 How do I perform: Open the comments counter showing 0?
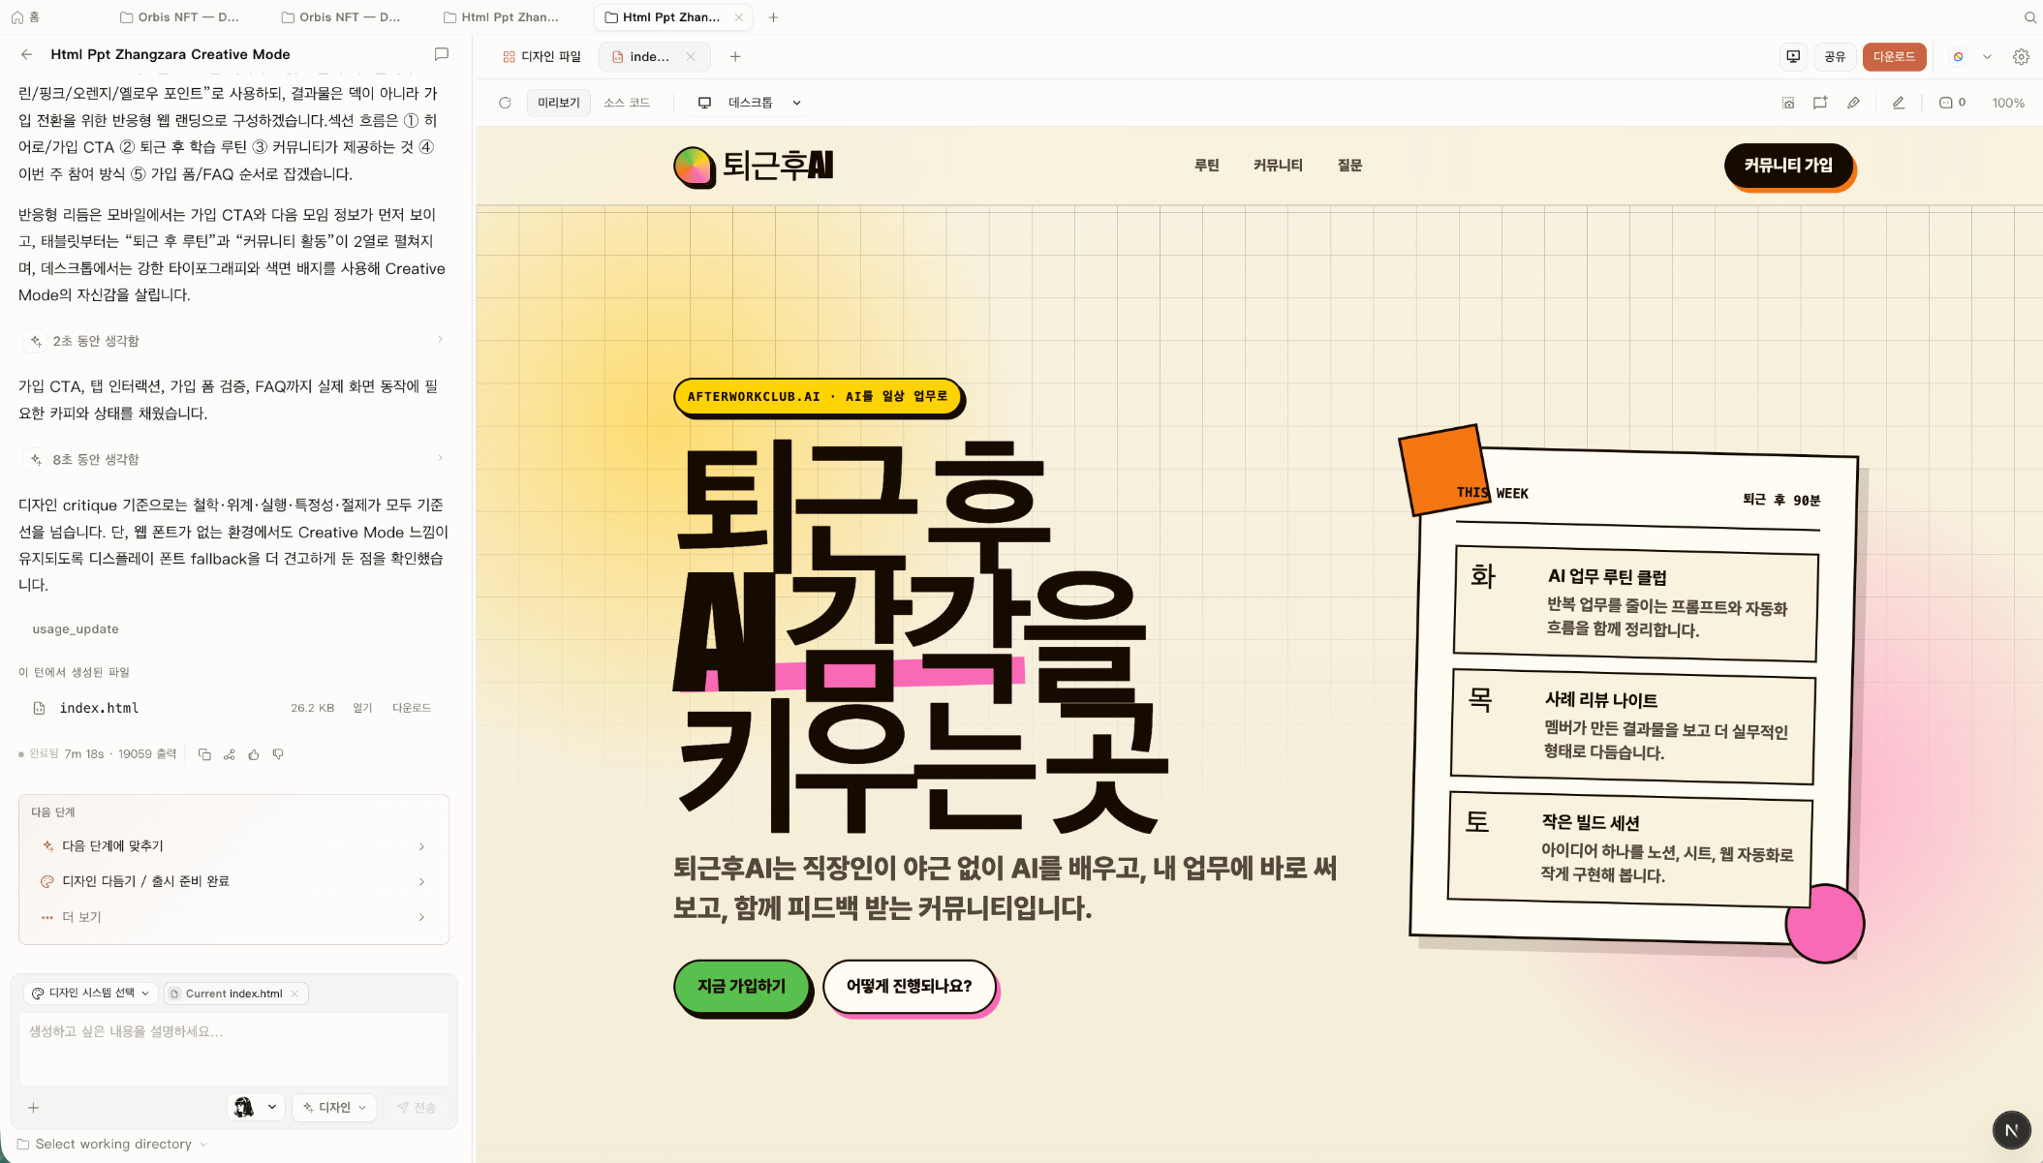point(1952,103)
